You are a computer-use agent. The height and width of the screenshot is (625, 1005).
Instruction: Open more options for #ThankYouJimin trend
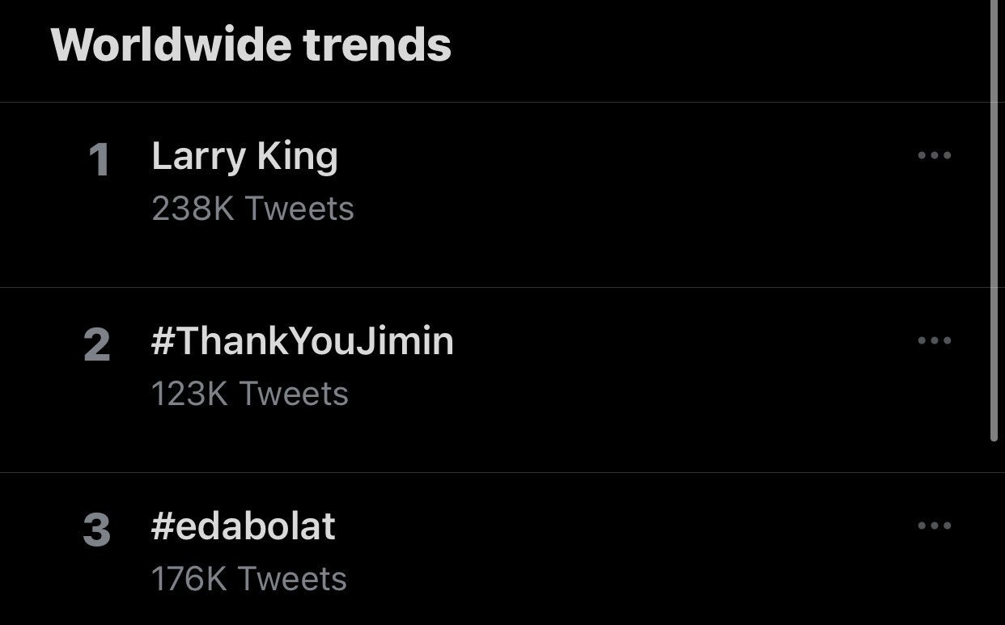[x=935, y=340]
